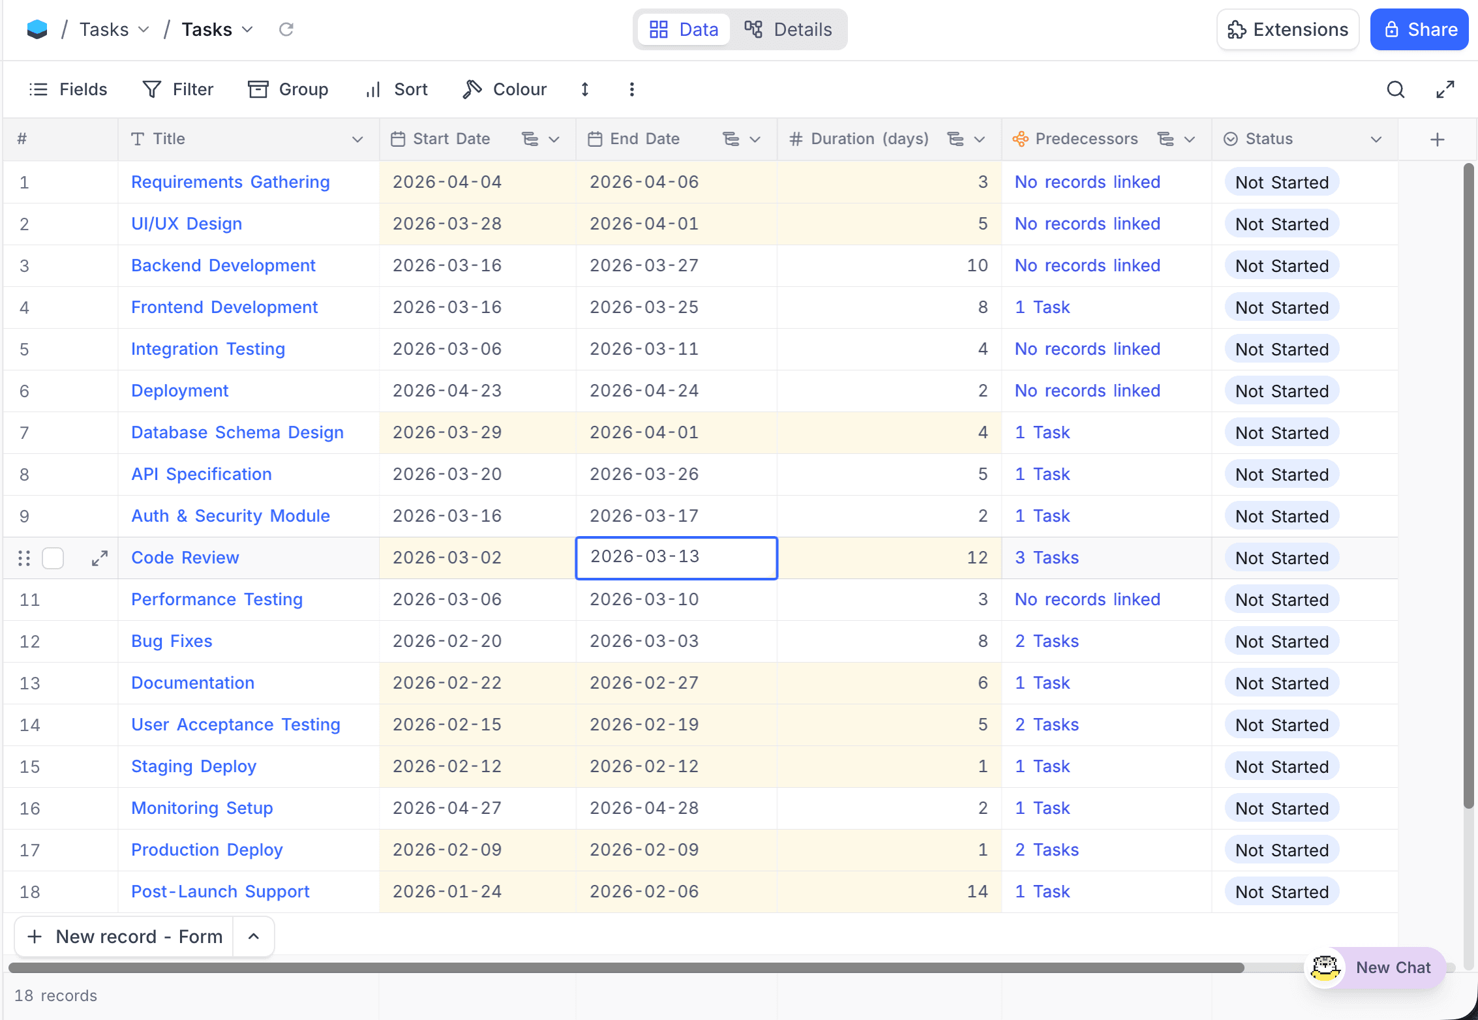Select the Code Review row checkbox

tap(52, 558)
